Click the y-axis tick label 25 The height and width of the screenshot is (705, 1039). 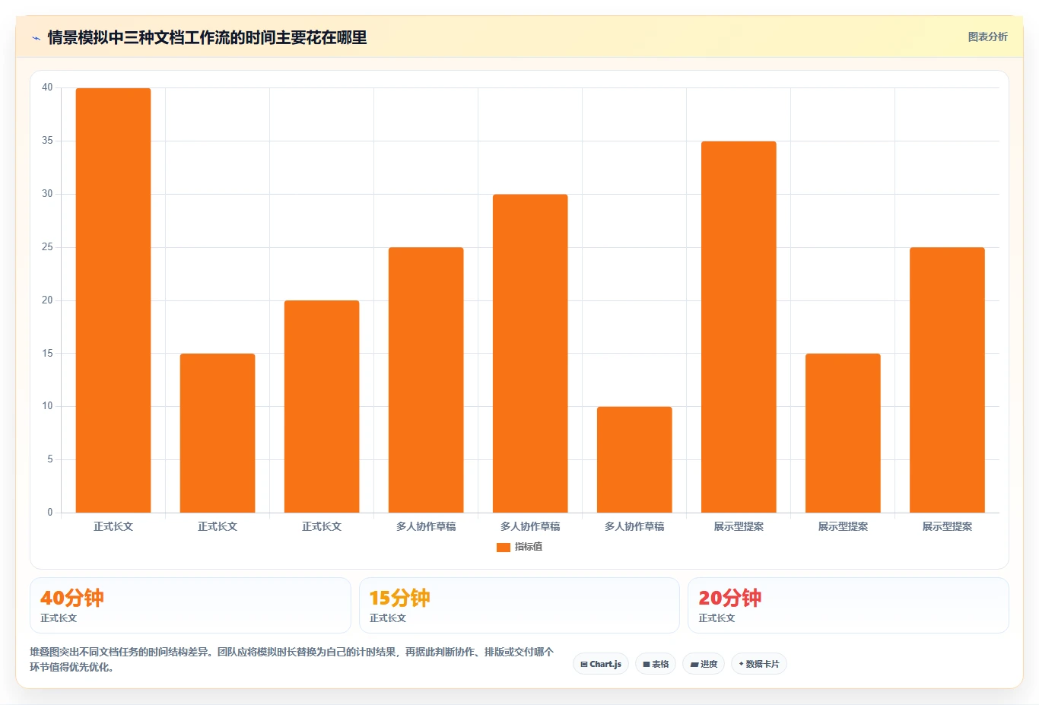(x=47, y=247)
